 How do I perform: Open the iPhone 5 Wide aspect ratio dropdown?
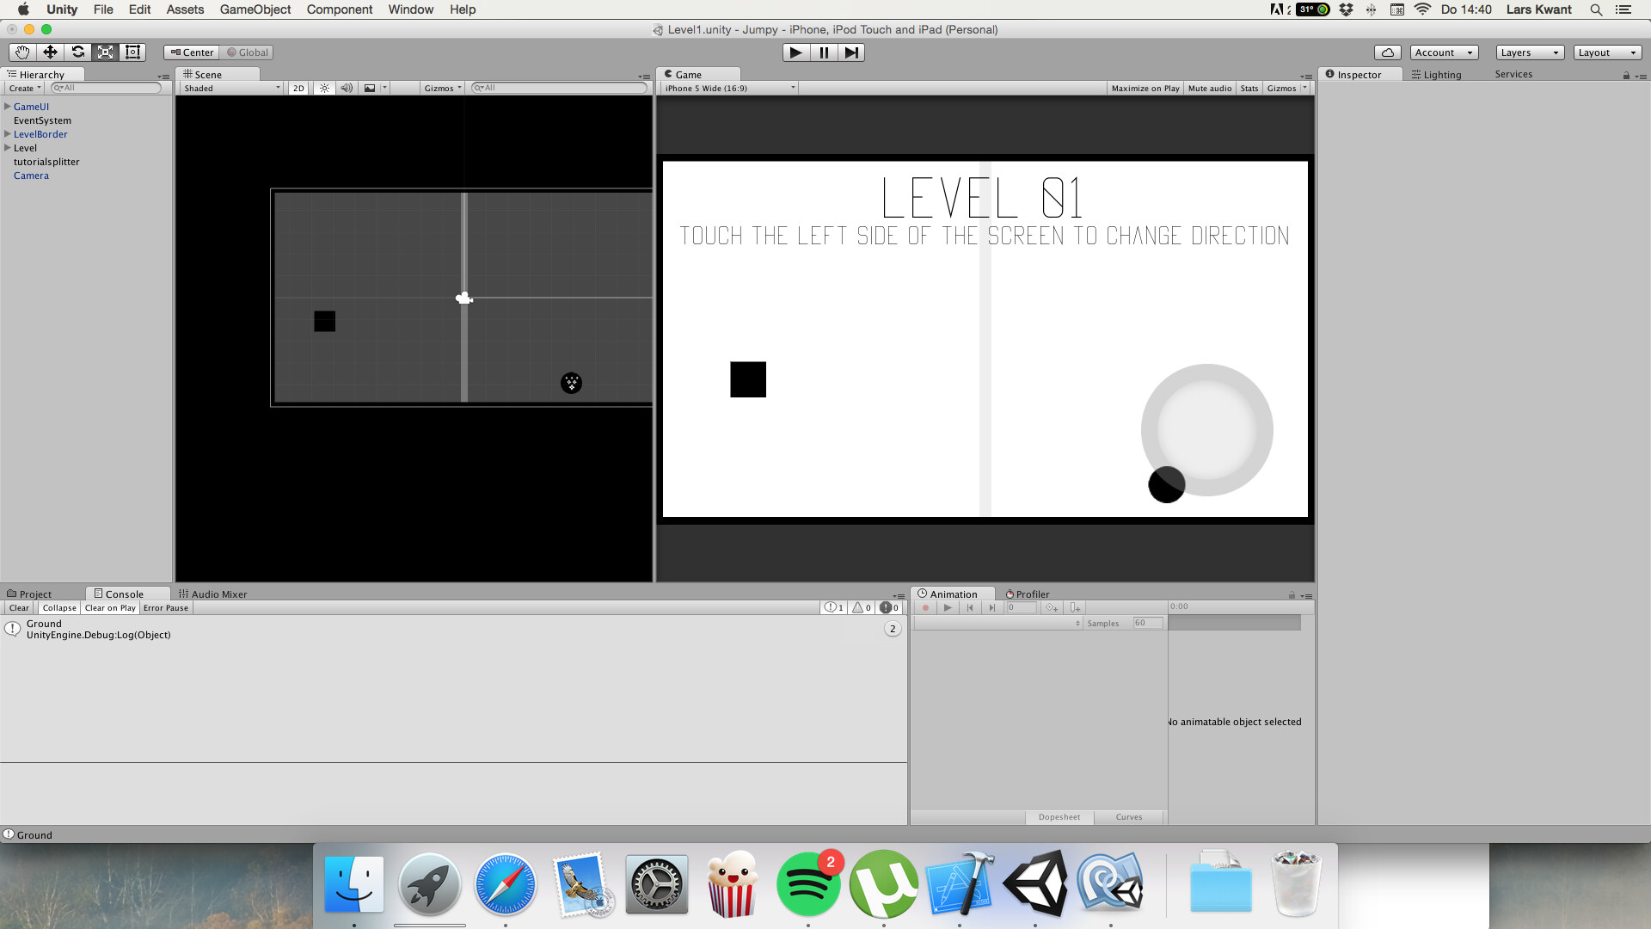pos(727,87)
